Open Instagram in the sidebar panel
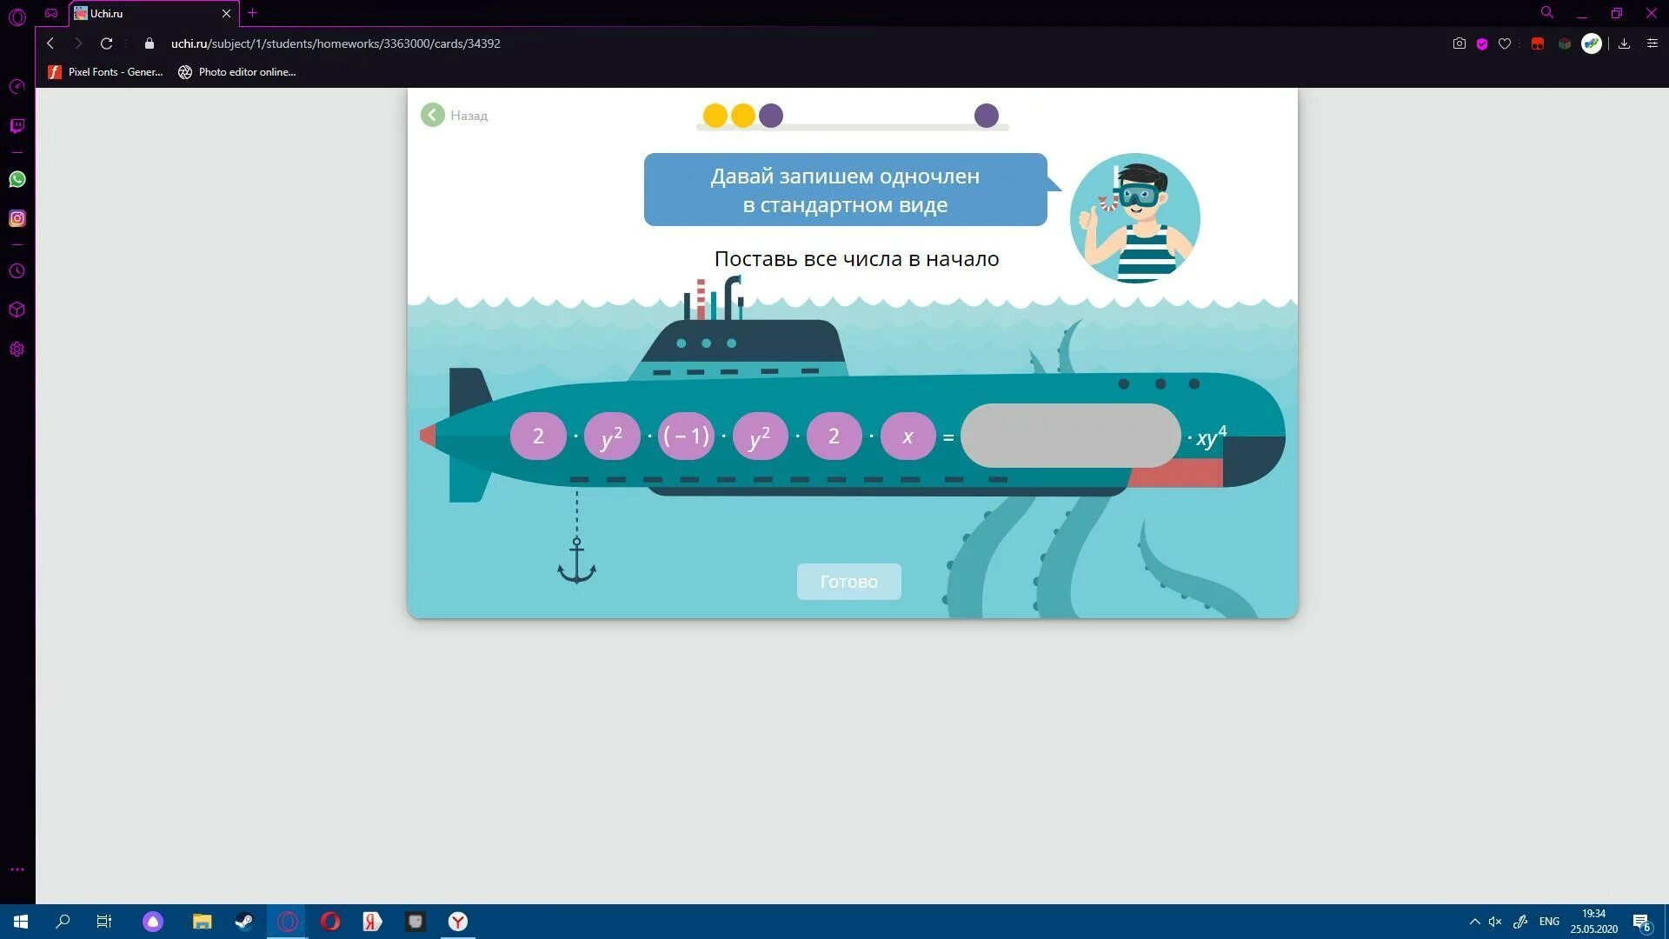 click(17, 218)
